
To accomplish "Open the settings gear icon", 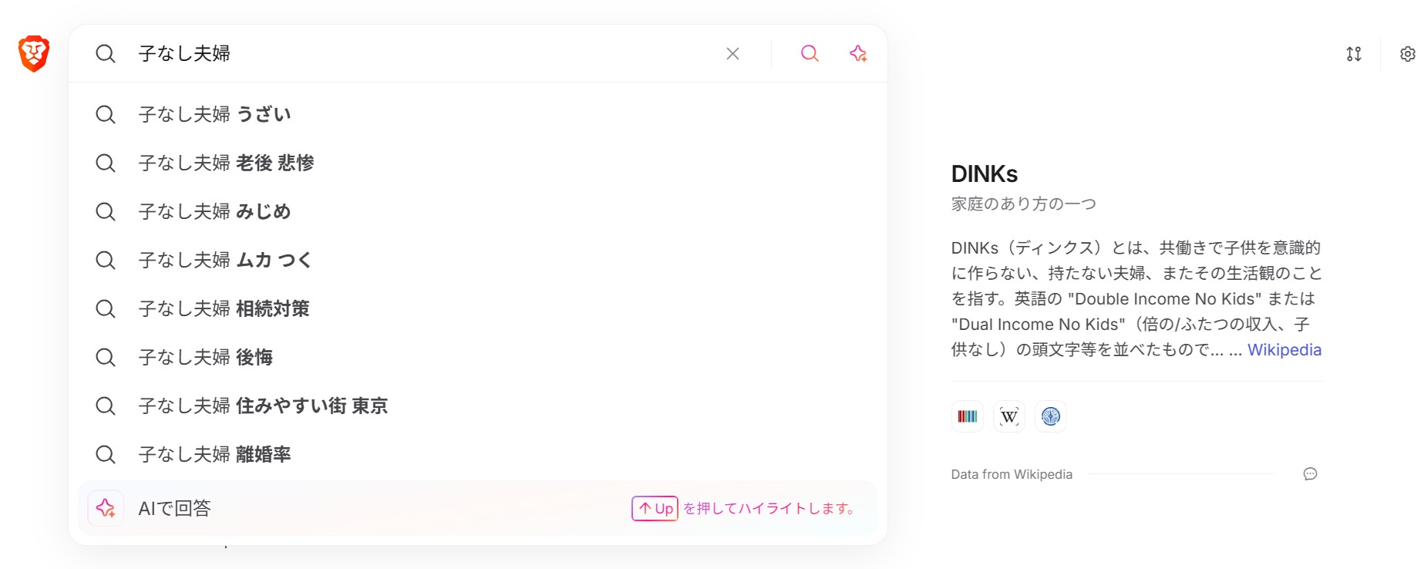I will tap(1407, 54).
